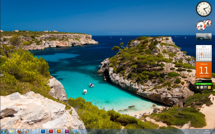Open Calculator from the taskbar
Viewport: 215px width, 134px height.
(35, 131)
